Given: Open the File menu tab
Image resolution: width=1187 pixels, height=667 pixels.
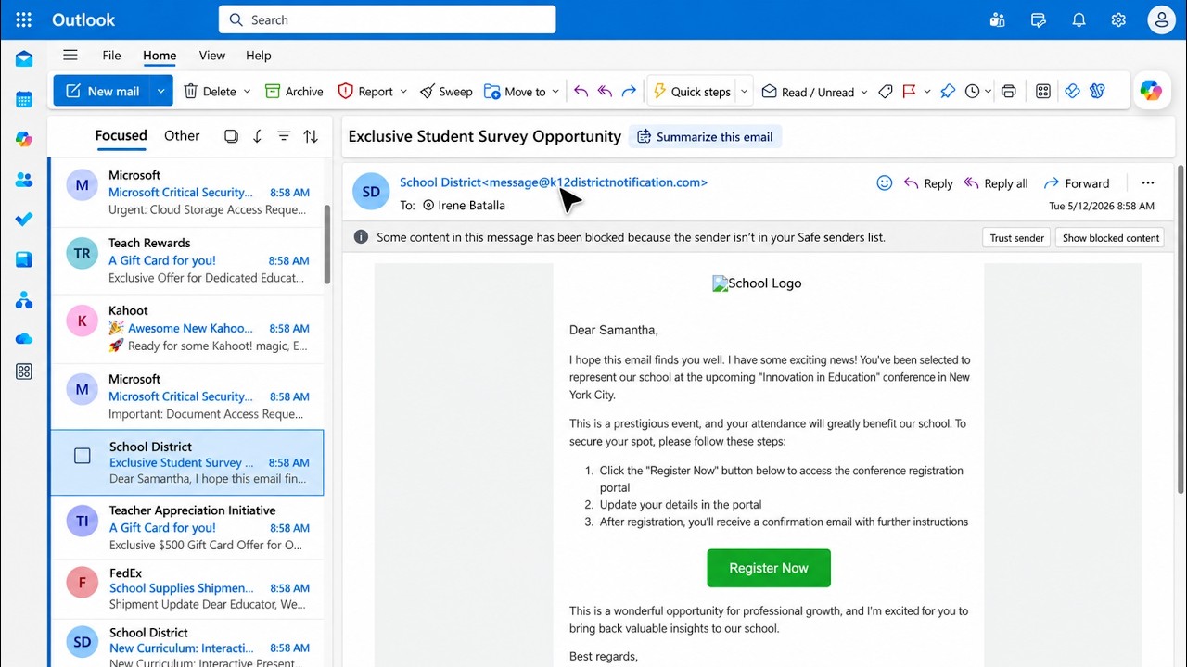Looking at the screenshot, I should click(111, 56).
